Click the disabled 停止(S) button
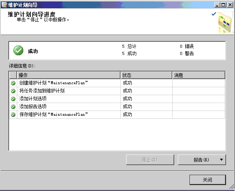This screenshot has width=235, height=191. tap(149, 160)
